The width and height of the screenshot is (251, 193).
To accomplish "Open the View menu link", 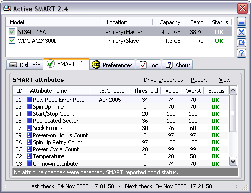I will [225, 80].
